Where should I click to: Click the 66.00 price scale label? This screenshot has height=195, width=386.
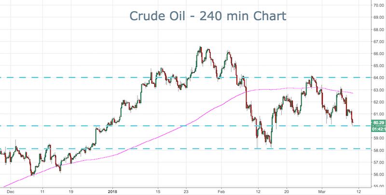coord(377,54)
